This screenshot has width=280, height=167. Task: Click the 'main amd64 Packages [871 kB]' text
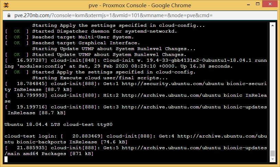[50, 154]
